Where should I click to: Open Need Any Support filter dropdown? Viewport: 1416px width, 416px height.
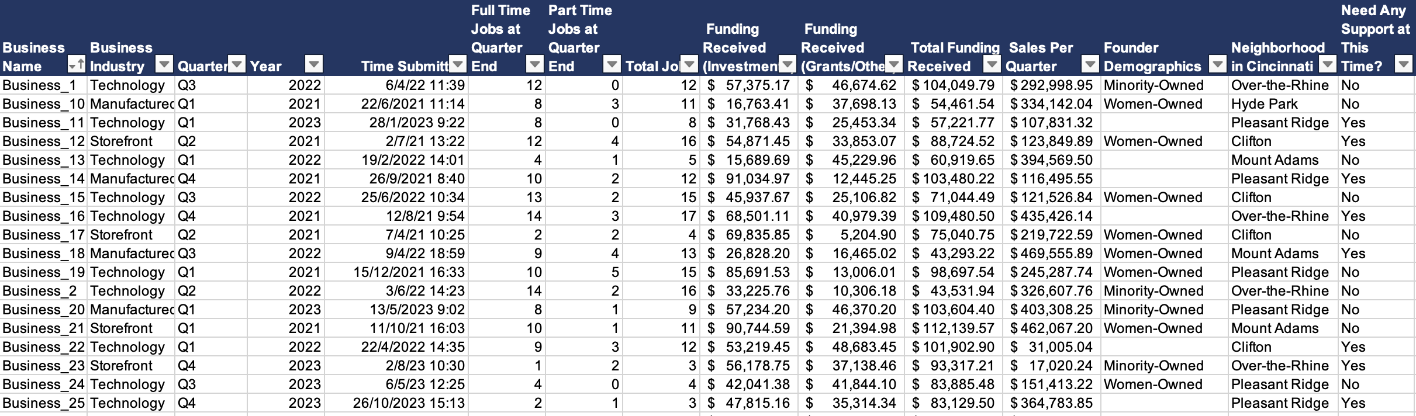point(1404,64)
